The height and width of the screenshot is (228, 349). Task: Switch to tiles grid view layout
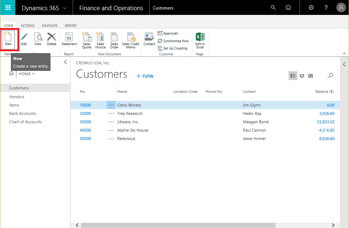coord(310,76)
